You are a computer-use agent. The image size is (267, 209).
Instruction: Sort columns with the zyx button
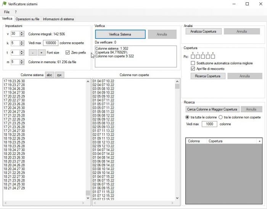click(x=59, y=75)
